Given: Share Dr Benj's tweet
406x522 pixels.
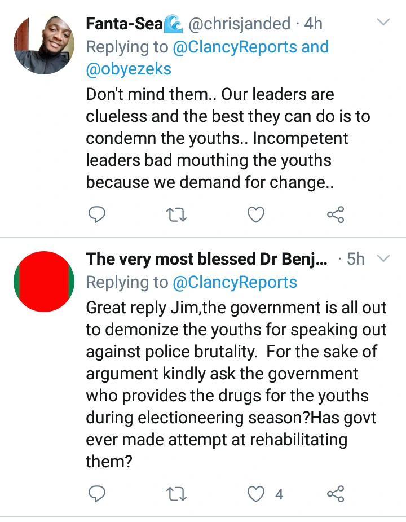Looking at the screenshot, I should click(x=336, y=494).
